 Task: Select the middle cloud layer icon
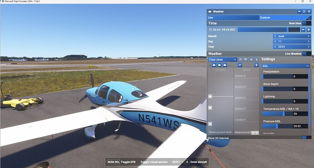pyautogui.click(x=219, y=65)
